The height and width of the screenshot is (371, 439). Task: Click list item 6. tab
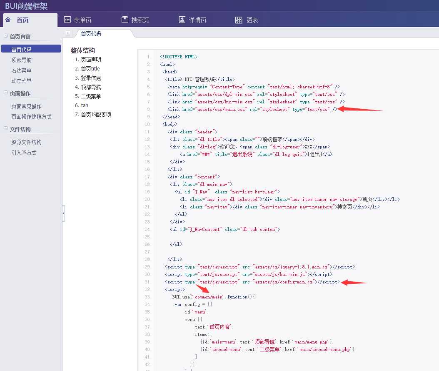[x=82, y=105]
